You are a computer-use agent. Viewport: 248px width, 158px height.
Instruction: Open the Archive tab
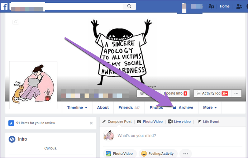[183, 107]
